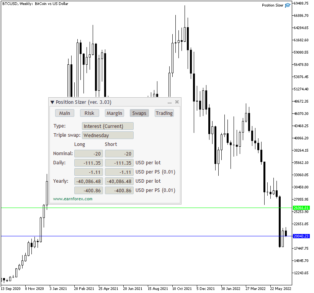314x293 pixels.
Task: Activate the Swaps tab
Action: point(139,113)
